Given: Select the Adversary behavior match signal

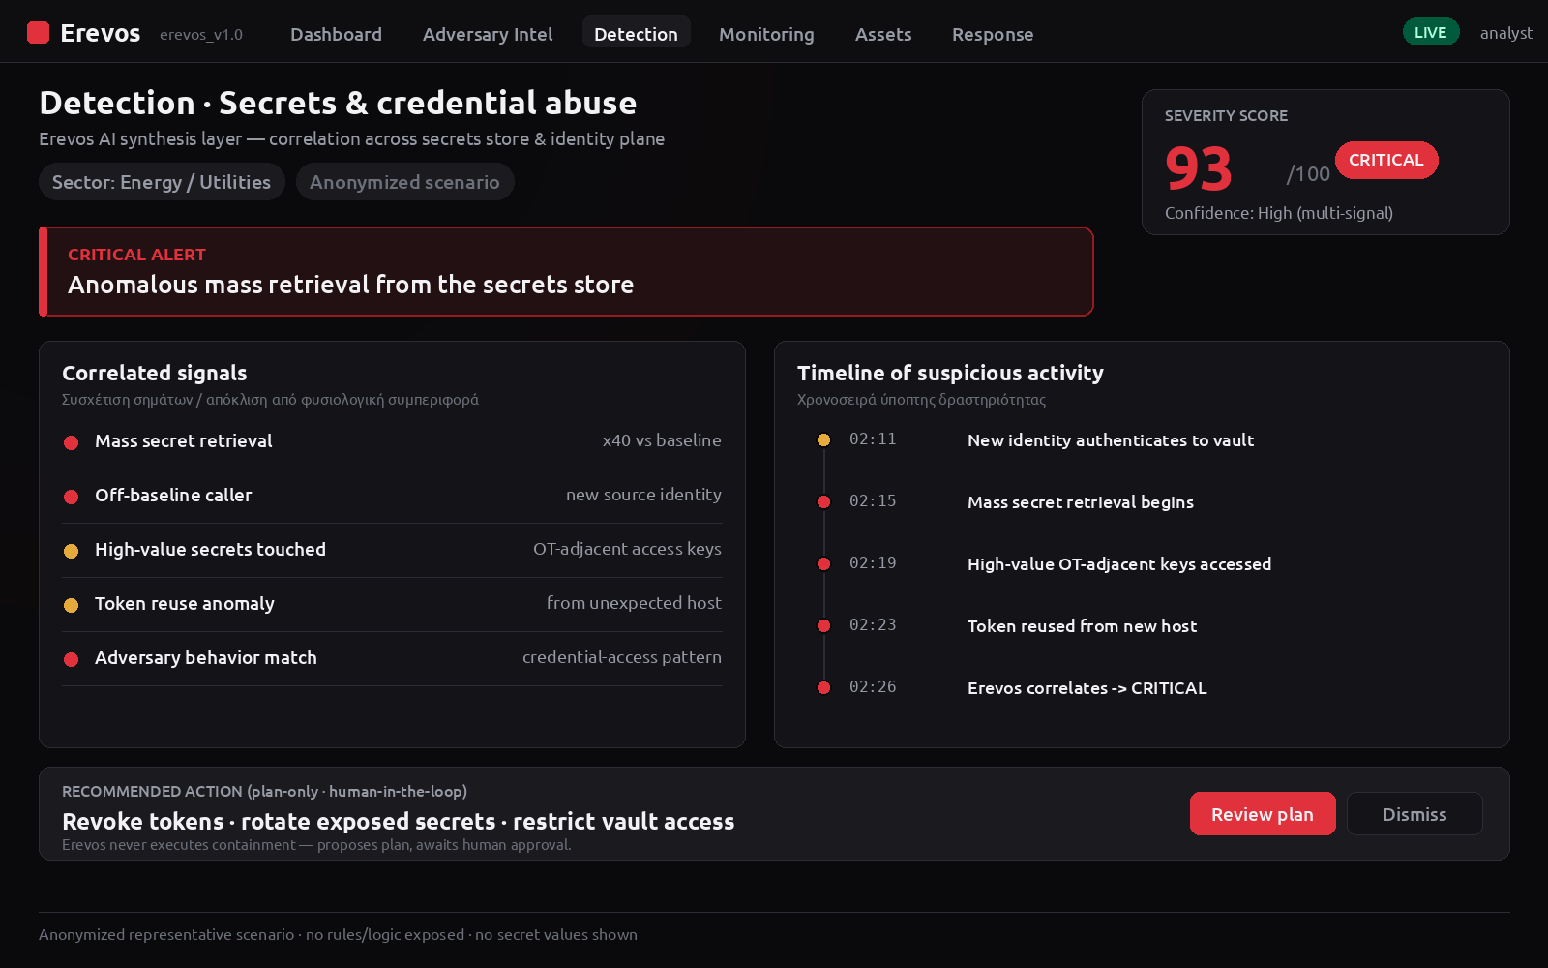Looking at the screenshot, I should 392,658.
